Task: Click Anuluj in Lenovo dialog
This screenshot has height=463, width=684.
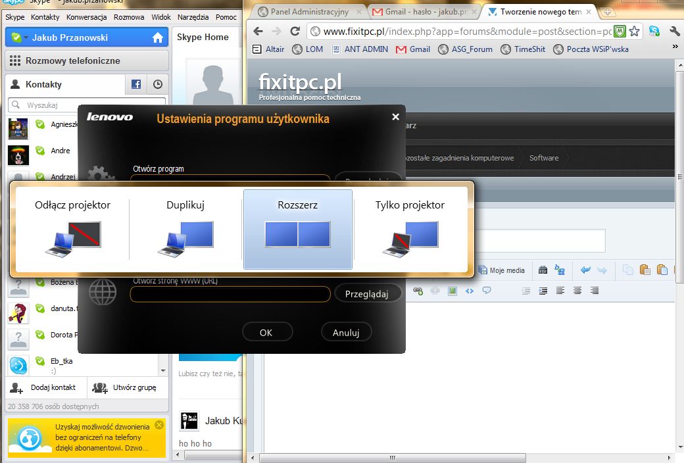Action: [x=346, y=333]
